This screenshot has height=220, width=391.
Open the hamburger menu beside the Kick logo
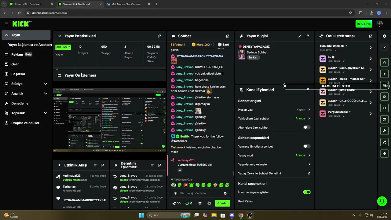pos(6,24)
